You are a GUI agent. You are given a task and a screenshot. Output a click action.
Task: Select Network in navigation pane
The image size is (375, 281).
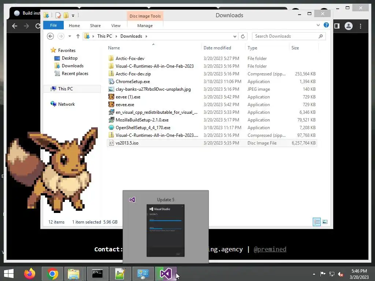pyautogui.click(x=66, y=104)
